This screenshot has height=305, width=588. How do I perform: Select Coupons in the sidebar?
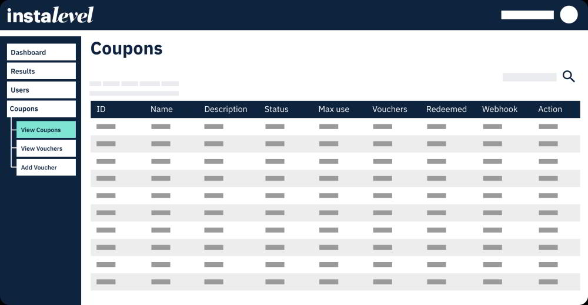click(x=41, y=109)
